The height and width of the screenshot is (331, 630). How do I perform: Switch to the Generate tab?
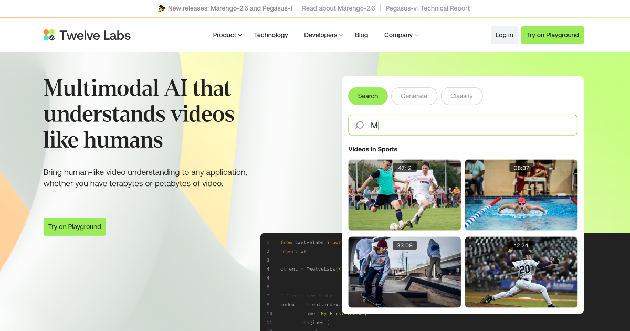pos(414,96)
